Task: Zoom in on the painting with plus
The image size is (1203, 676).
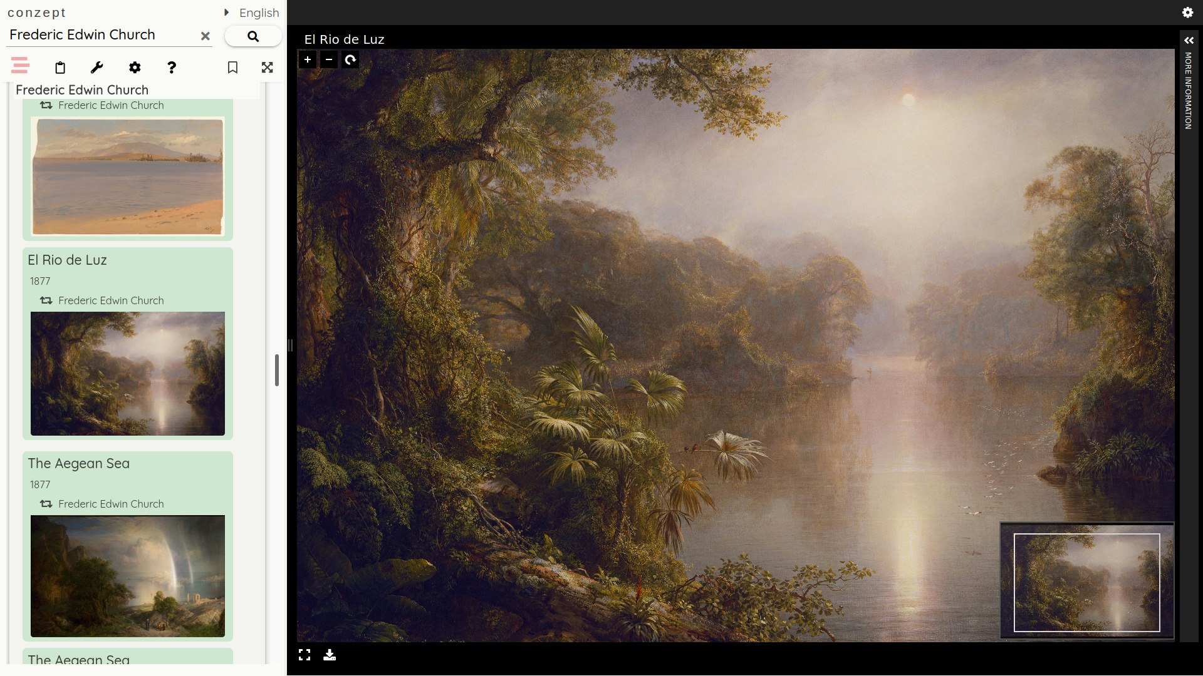Action: [x=308, y=59]
